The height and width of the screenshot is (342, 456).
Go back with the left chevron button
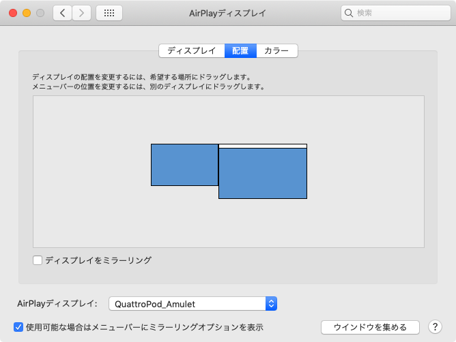click(x=62, y=13)
